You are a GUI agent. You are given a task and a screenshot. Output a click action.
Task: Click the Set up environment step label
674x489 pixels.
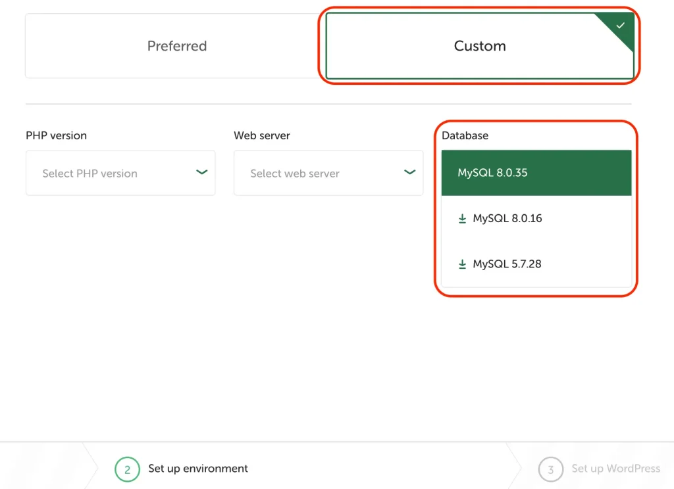tap(198, 469)
